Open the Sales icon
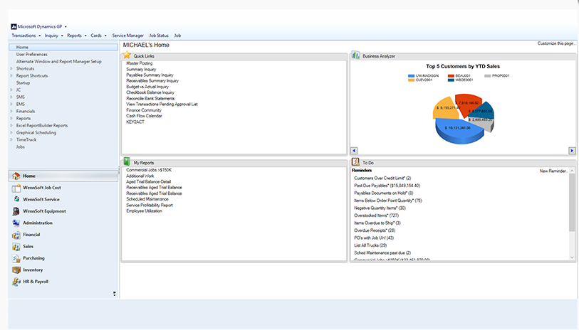The image size is (579, 330). pyautogui.click(x=16, y=247)
